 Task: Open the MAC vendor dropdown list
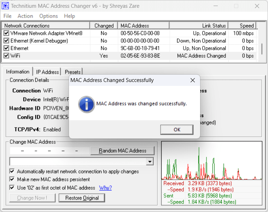tap(150, 161)
